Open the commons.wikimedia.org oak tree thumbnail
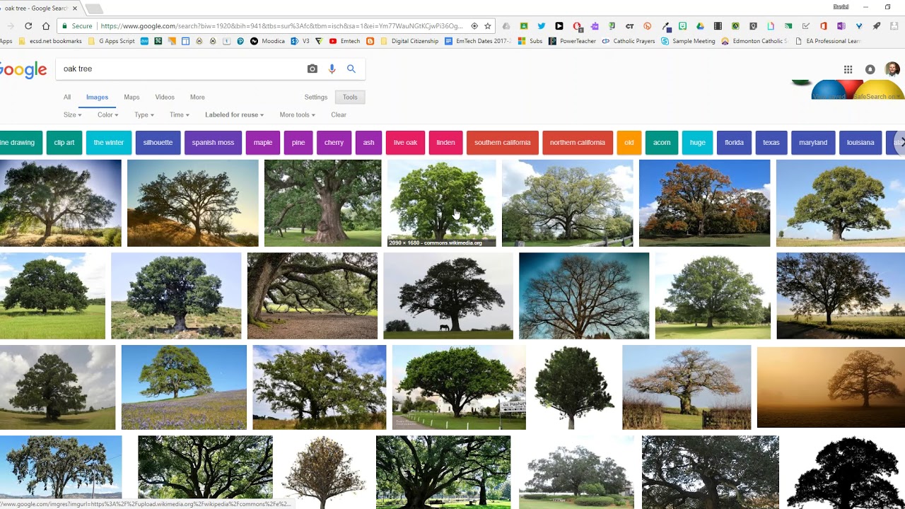905x509 pixels. tap(442, 203)
